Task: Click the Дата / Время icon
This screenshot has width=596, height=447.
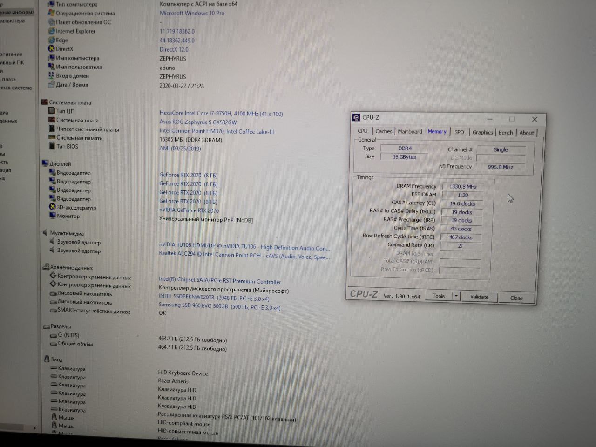Action: point(52,84)
